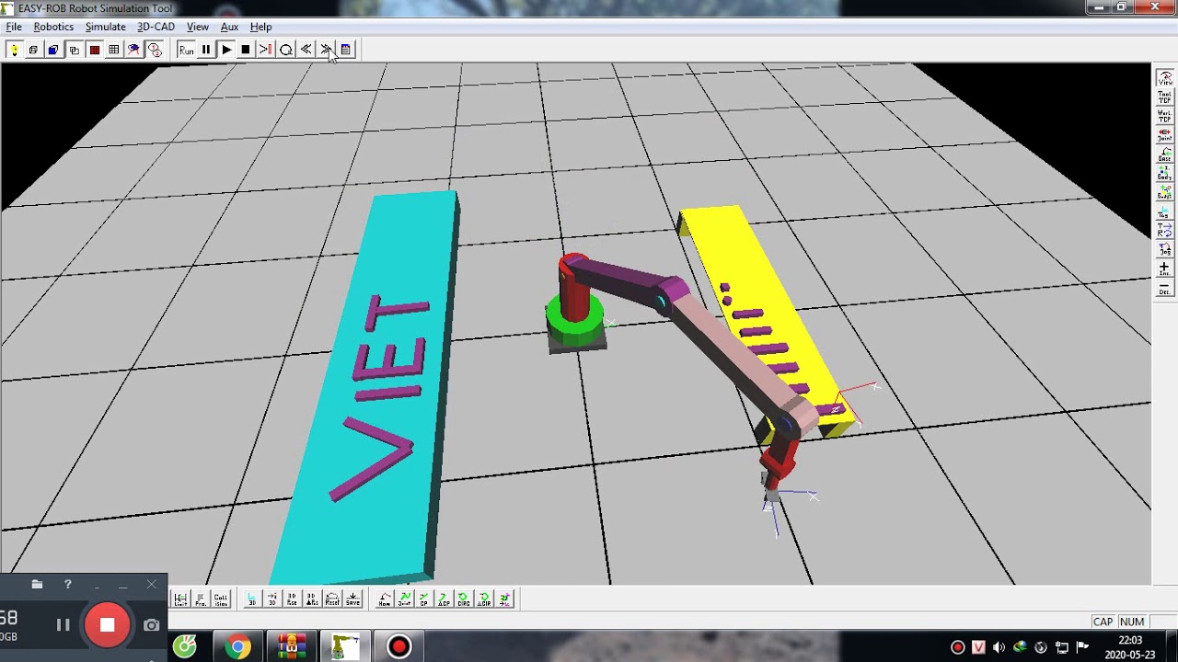This screenshot has height=662, width=1178.
Task: Select the solid blue cube render icon
Action: 53,50
